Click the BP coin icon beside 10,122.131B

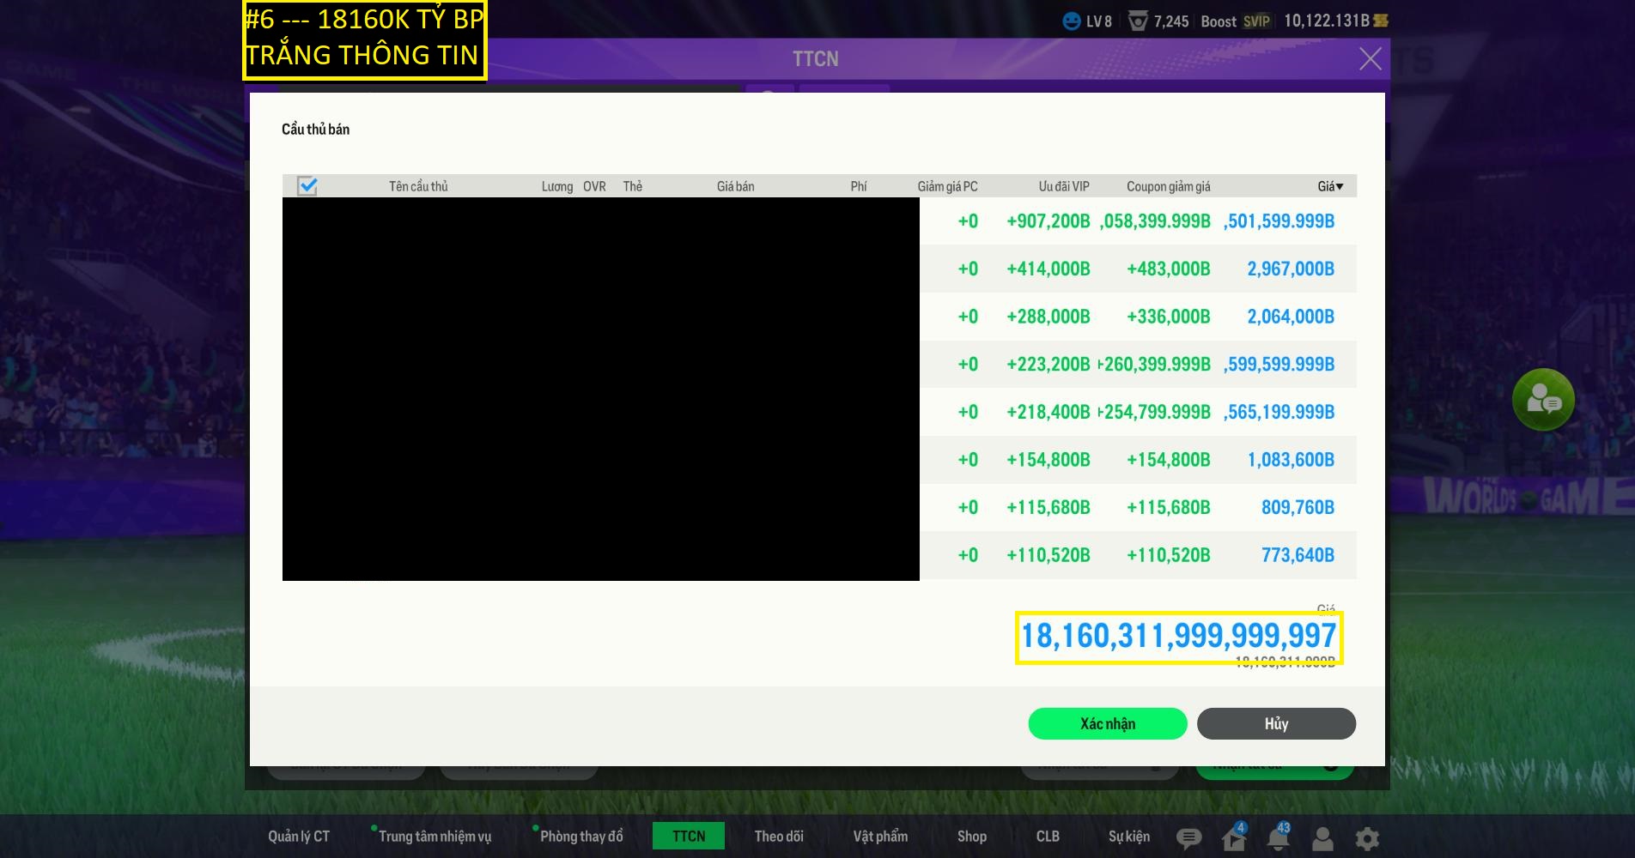[1381, 21]
